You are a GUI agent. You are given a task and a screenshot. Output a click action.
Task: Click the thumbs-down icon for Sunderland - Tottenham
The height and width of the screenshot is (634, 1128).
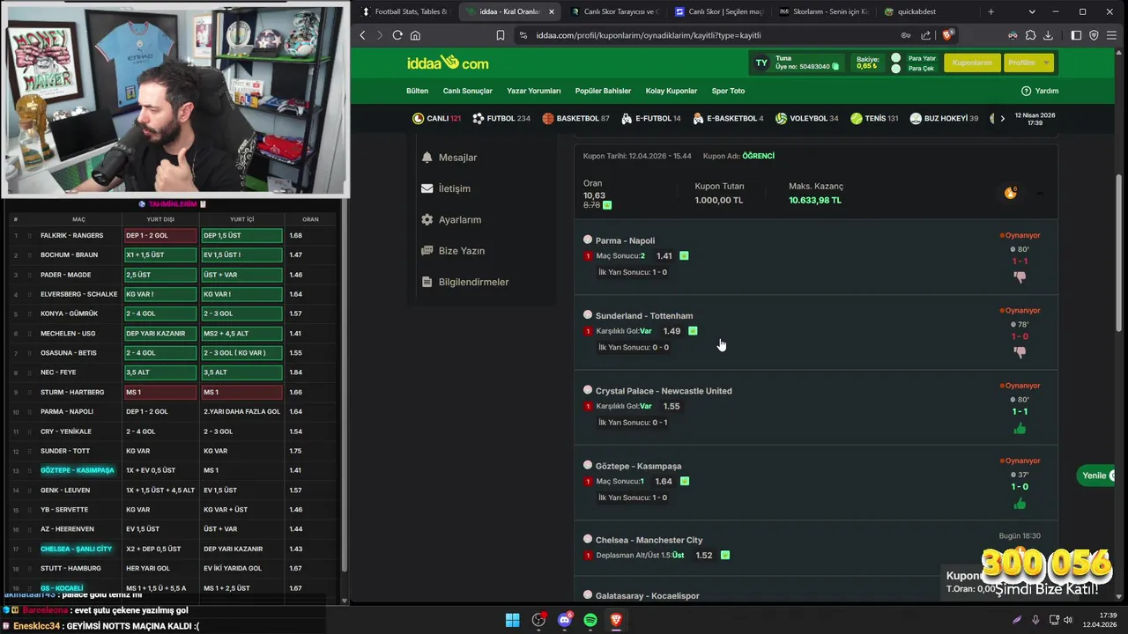coord(1020,352)
